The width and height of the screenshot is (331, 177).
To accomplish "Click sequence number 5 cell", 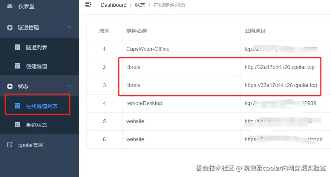I will click(x=104, y=121).
